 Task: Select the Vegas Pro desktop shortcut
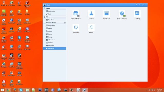coord(19,65)
